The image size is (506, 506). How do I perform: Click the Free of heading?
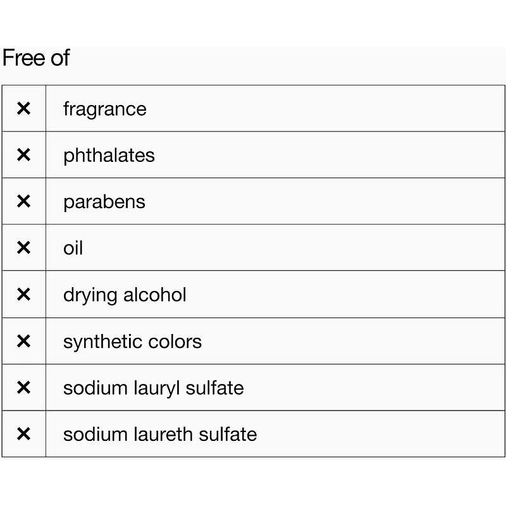[36, 58]
